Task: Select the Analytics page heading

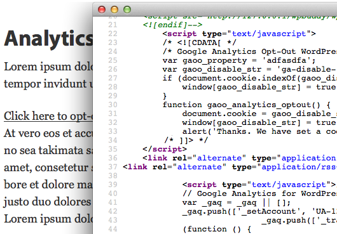Action: 48,39
